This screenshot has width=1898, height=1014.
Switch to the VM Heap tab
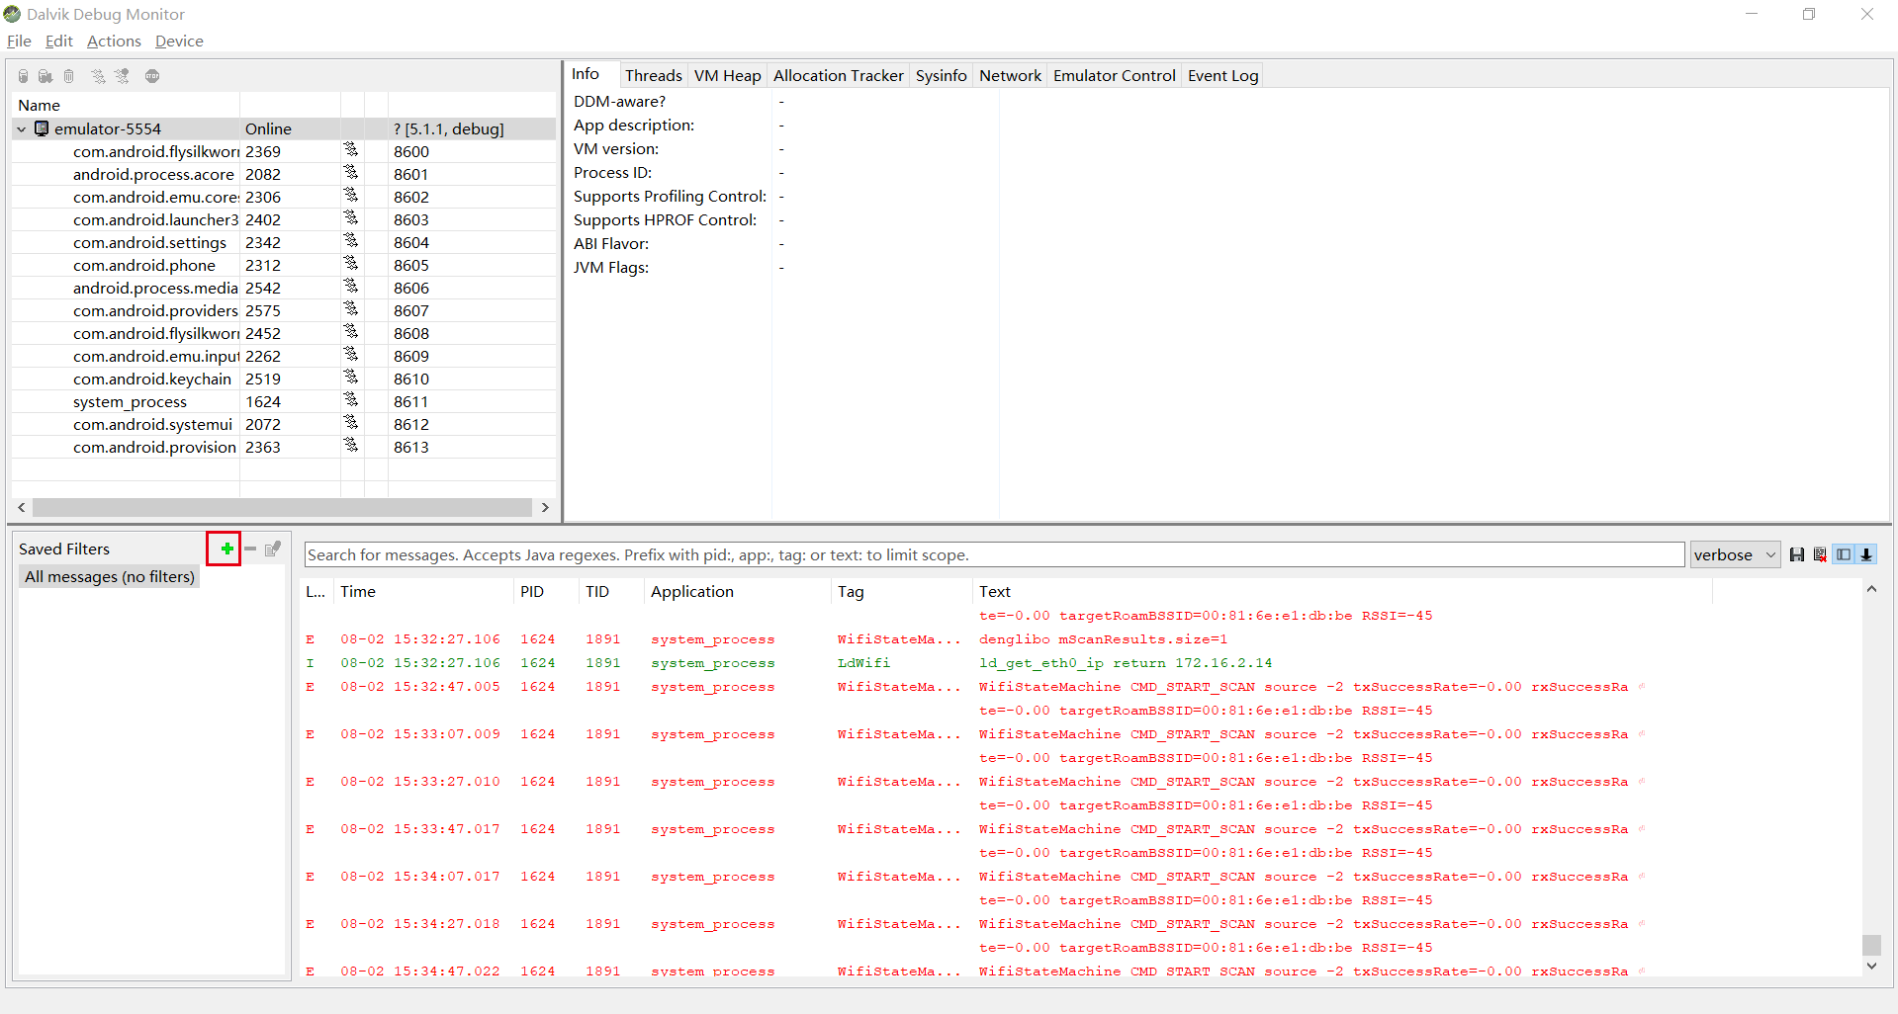coord(727,75)
